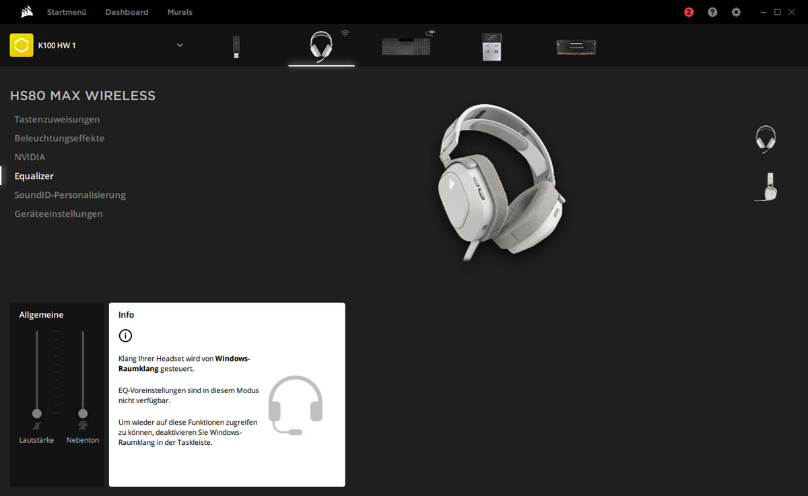Select the Equalizer section
Screen dimensions: 808x496
[34, 176]
